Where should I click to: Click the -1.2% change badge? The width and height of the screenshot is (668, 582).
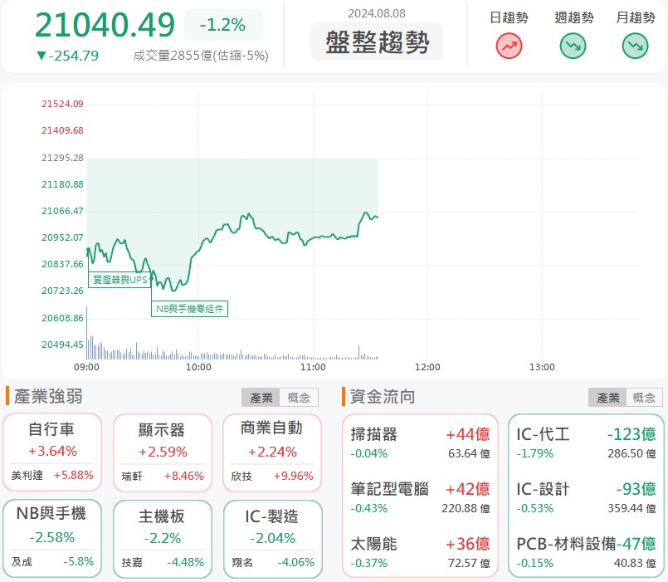223,25
